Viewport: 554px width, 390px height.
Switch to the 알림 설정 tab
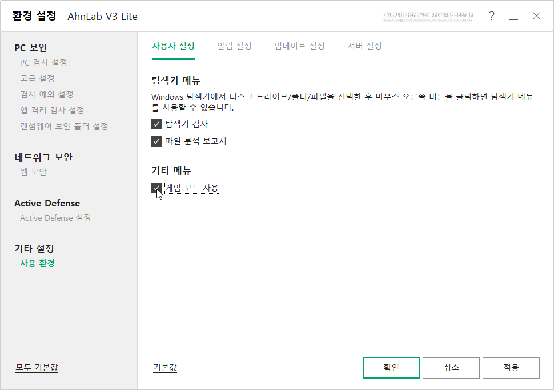[234, 46]
